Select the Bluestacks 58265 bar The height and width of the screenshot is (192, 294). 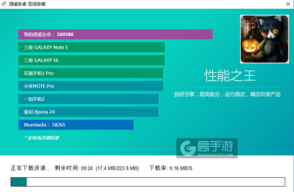pyautogui.click(x=76, y=125)
